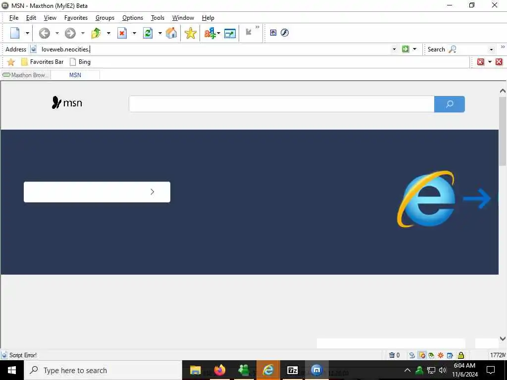Open the Favorites Bar folder
This screenshot has height=380, width=507.
coord(42,62)
